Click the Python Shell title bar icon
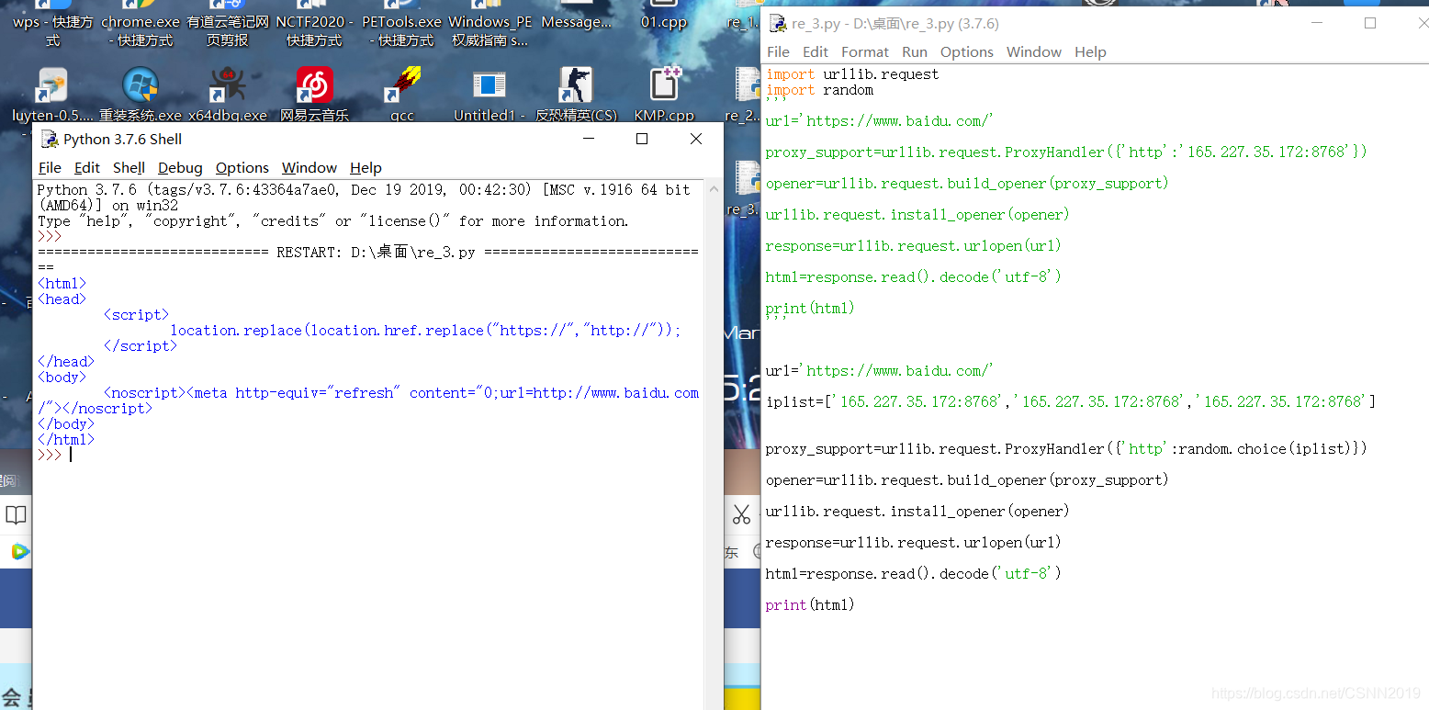1429x710 pixels. point(50,140)
